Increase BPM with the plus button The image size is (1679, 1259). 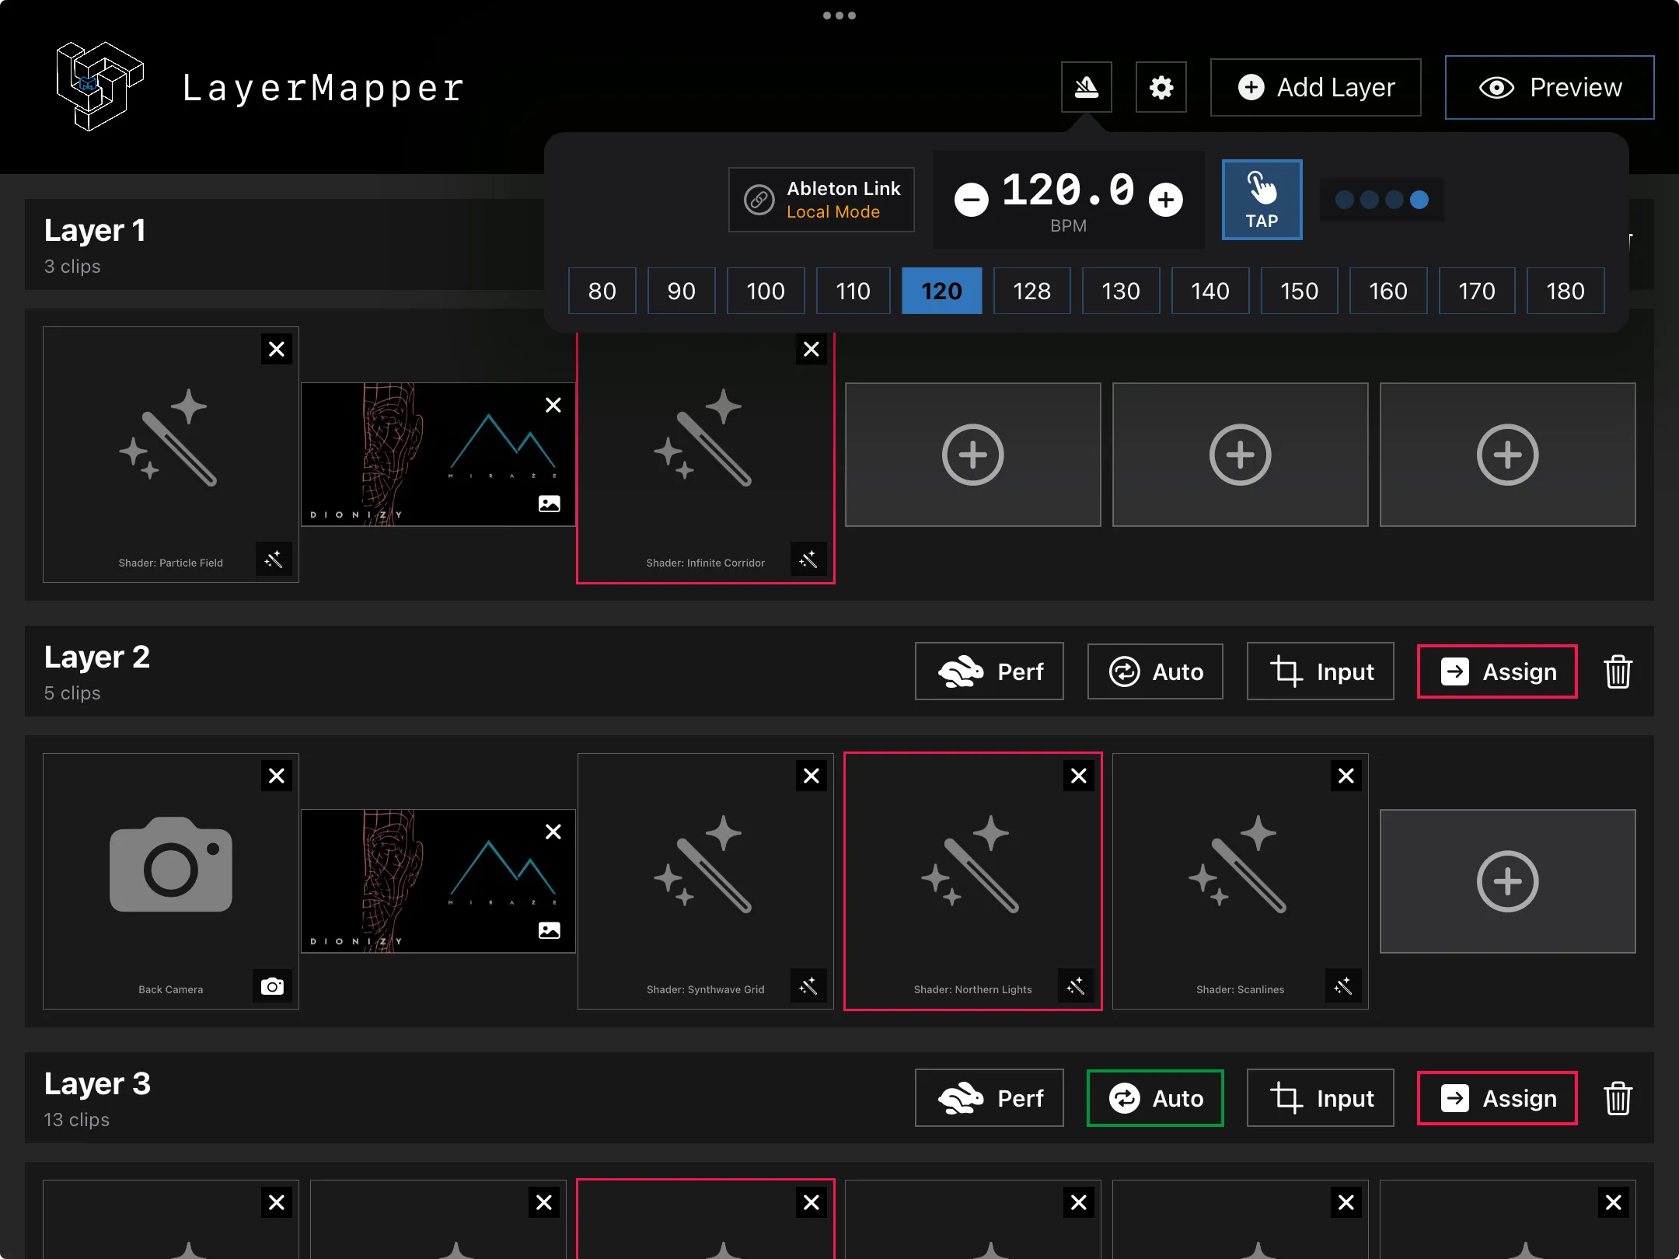tap(1165, 200)
